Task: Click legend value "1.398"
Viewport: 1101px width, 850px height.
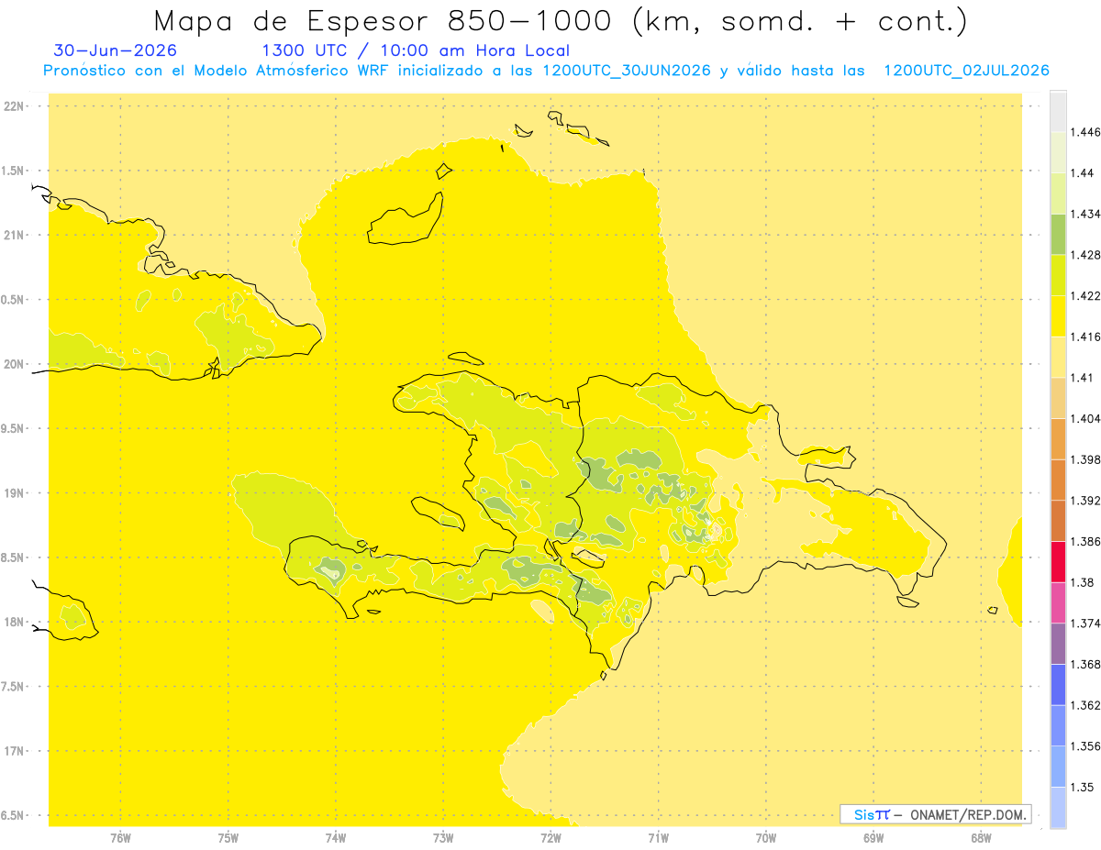Action: [x=1084, y=459]
